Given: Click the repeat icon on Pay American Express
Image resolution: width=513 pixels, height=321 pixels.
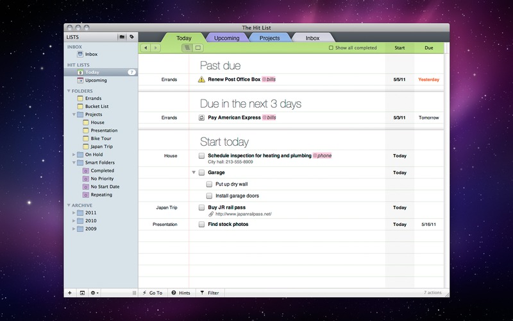Looking at the screenshot, I should tap(201, 117).
